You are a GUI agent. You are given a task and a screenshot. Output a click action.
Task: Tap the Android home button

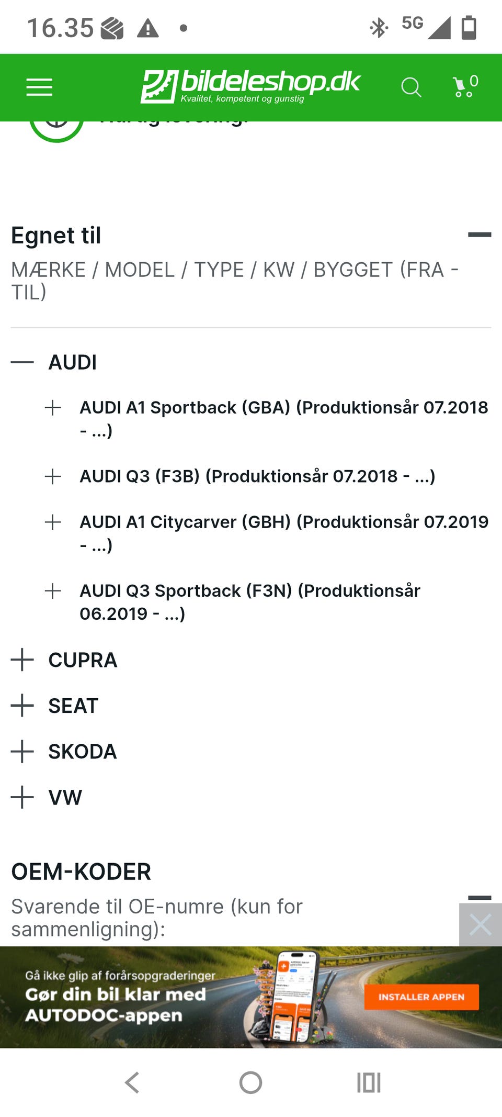coord(250,1082)
